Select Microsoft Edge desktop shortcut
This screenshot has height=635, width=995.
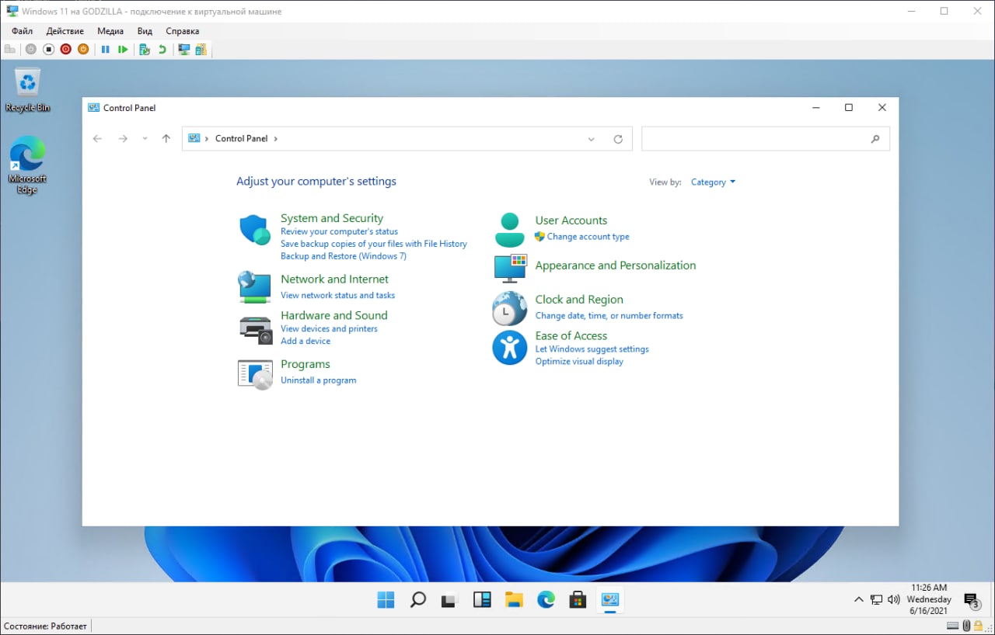coord(28,165)
